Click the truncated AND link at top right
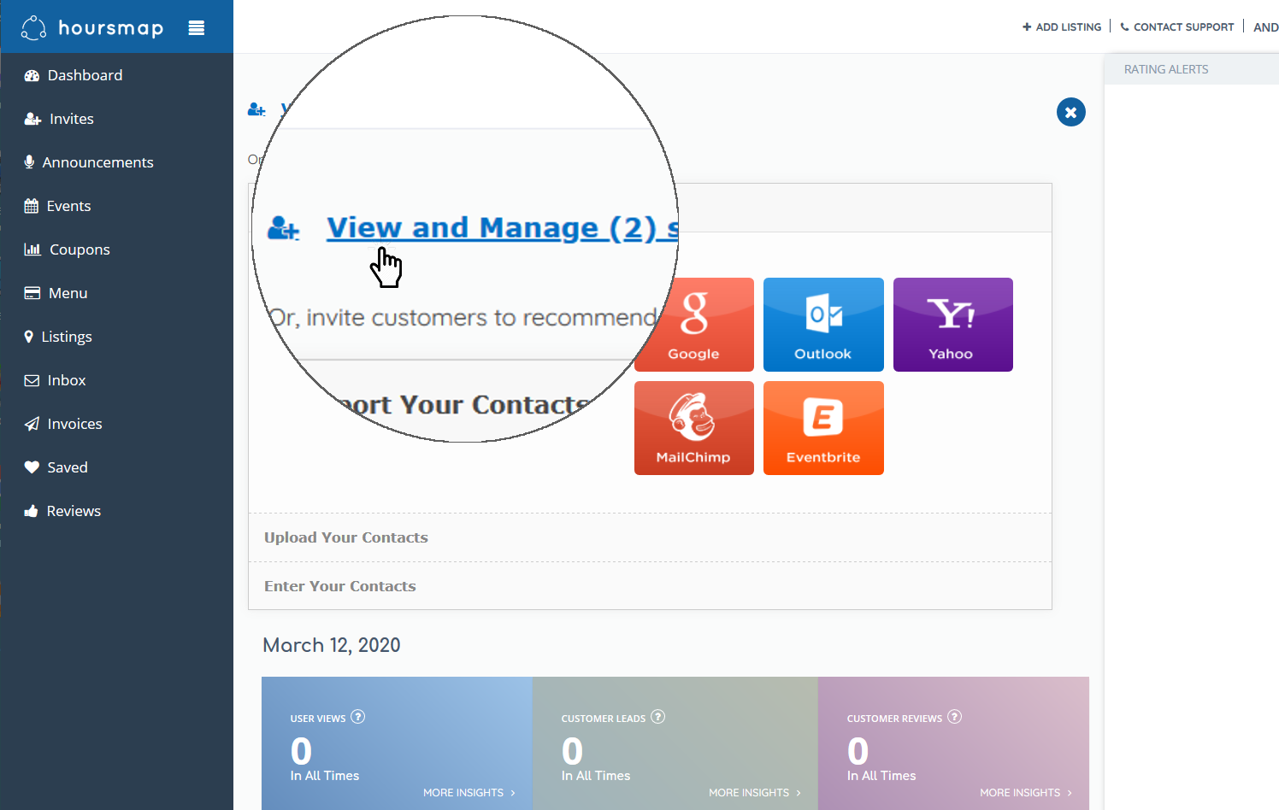1279x810 pixels. tap(1266, 27)
